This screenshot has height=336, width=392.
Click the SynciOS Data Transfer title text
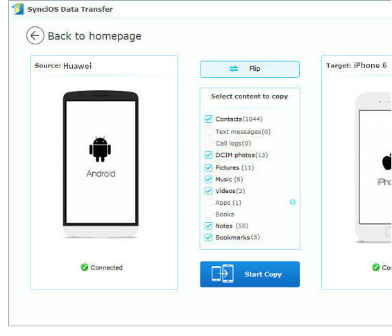(70, 9)
